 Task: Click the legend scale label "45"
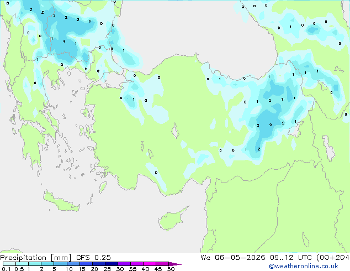tap(158, 269)
